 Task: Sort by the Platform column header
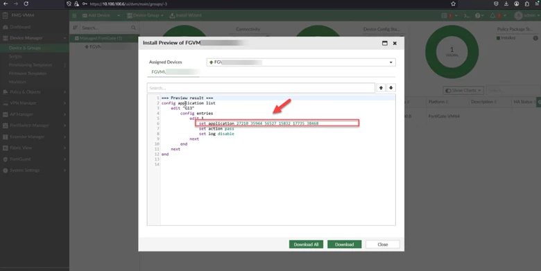click(x=438, y=102)
